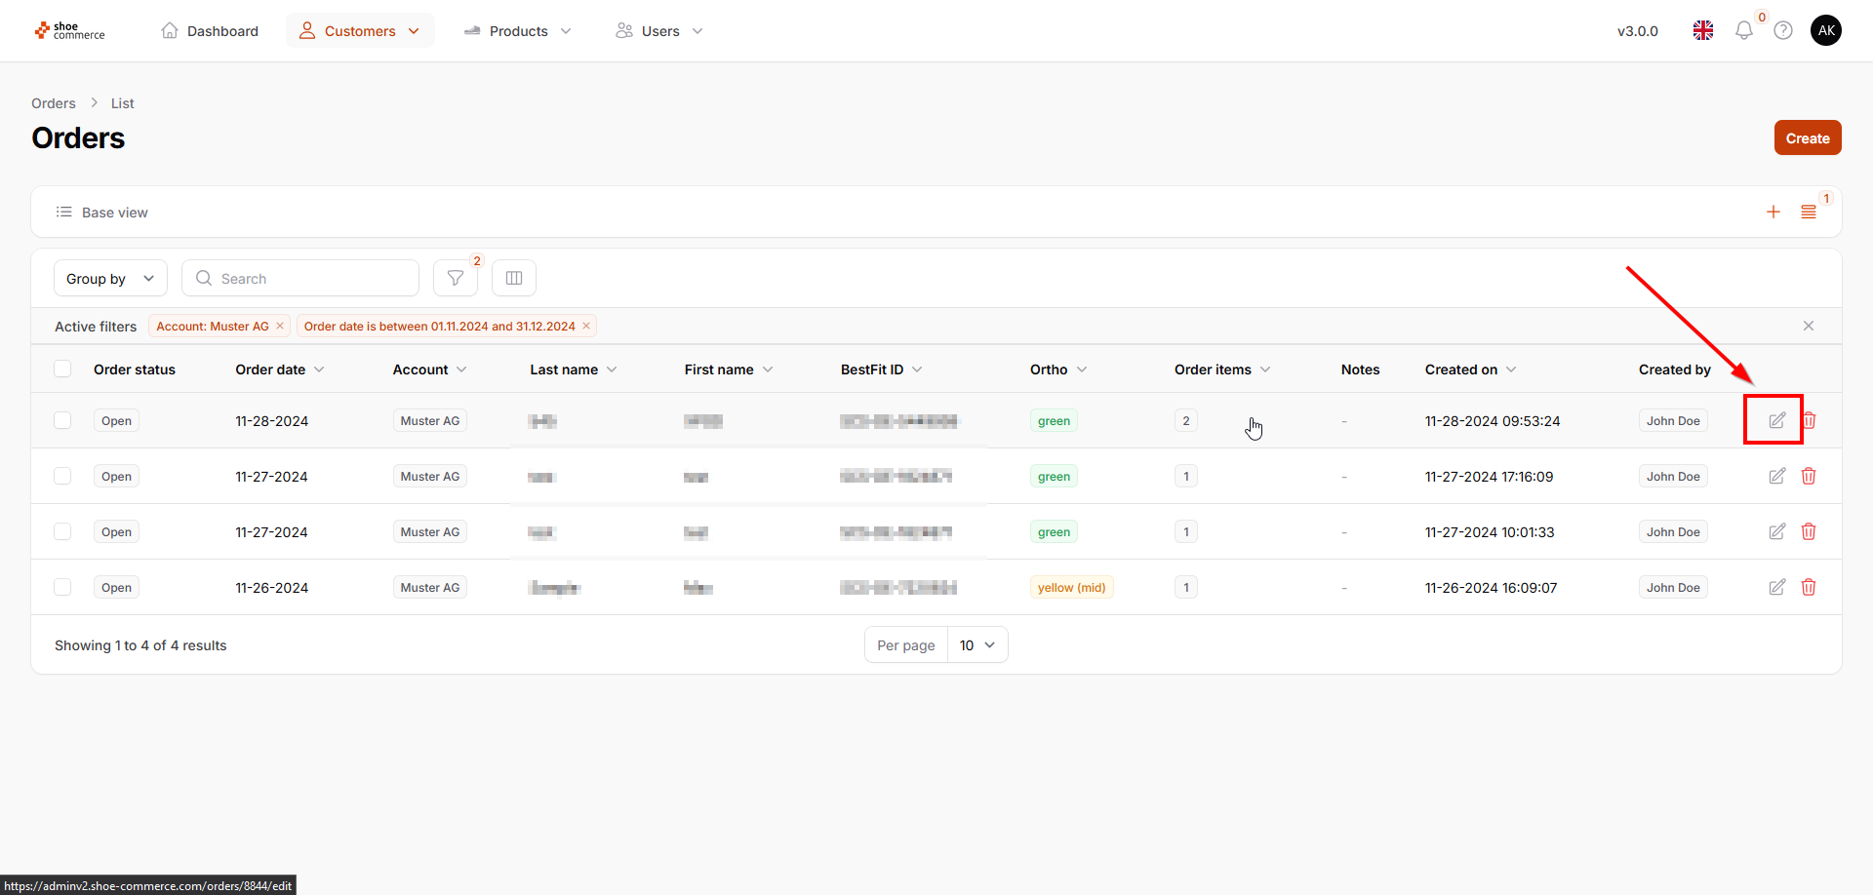The image size is (1873, 895).
Task: Sort by the First name column
Action: pyautogui.click(x=729, y=370)
